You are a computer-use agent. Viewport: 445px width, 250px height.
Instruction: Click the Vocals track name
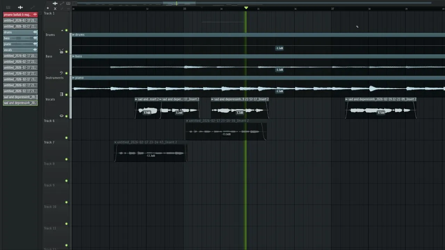tap(50, 99)
